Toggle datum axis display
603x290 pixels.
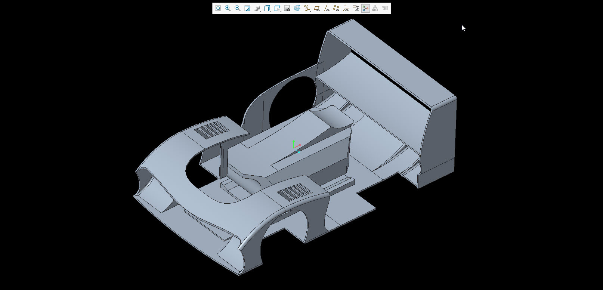327,8
